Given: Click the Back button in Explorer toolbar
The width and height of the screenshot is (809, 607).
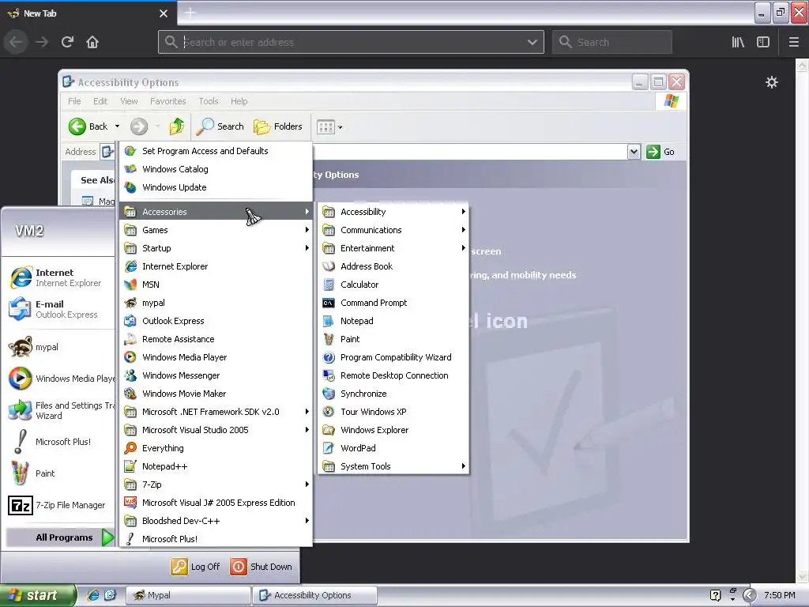Looking at the screenshot, I should pyautogui.click(x=88, y=126).
